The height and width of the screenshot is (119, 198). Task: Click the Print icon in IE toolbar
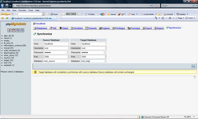[x=170, y=18]
